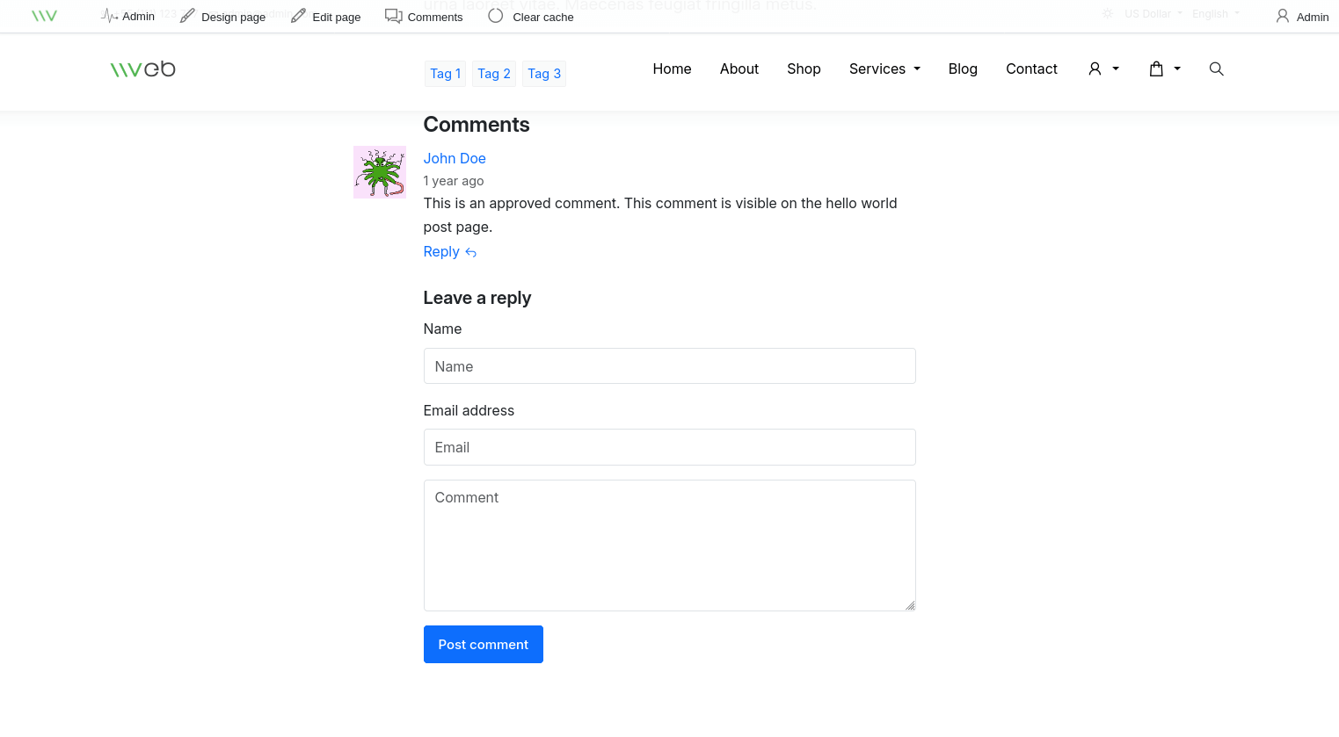Click the user account icon in navbar
This screenshot has width=1339, height=737.
click(x=1095, y=69)
